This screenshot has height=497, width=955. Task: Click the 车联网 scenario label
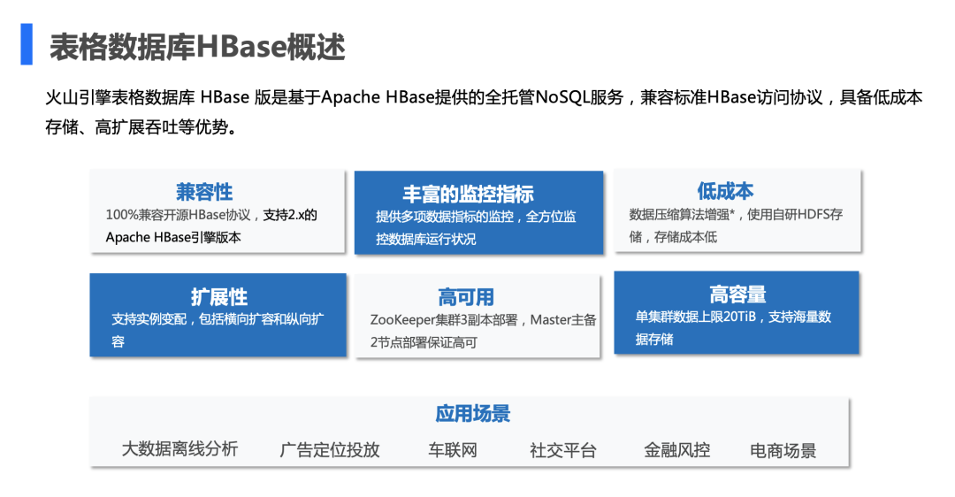pyautogui.click(x=453, y=450)
